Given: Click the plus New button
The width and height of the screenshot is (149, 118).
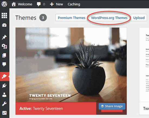Looking at the screenshot, I should click(56, 4).
